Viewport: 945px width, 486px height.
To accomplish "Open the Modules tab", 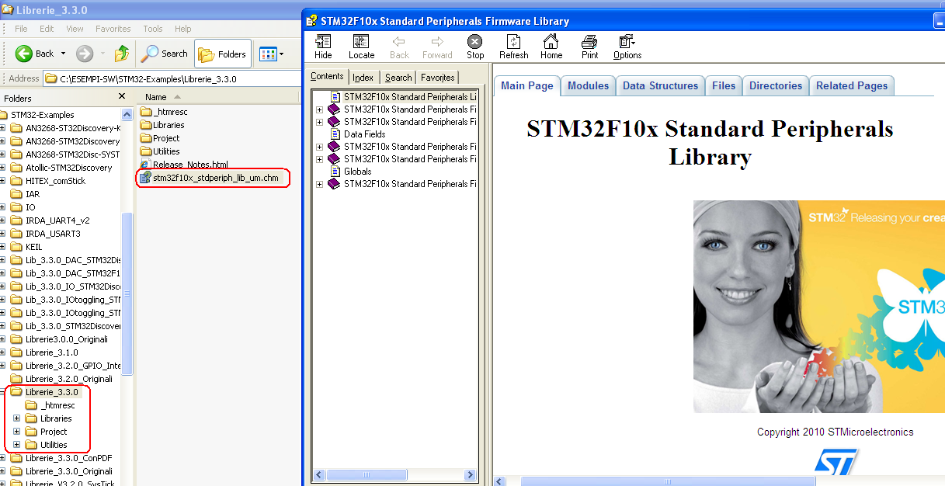I will [x=588, y=85].
